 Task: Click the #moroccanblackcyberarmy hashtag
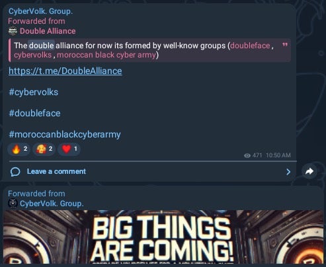coord(65,134)
